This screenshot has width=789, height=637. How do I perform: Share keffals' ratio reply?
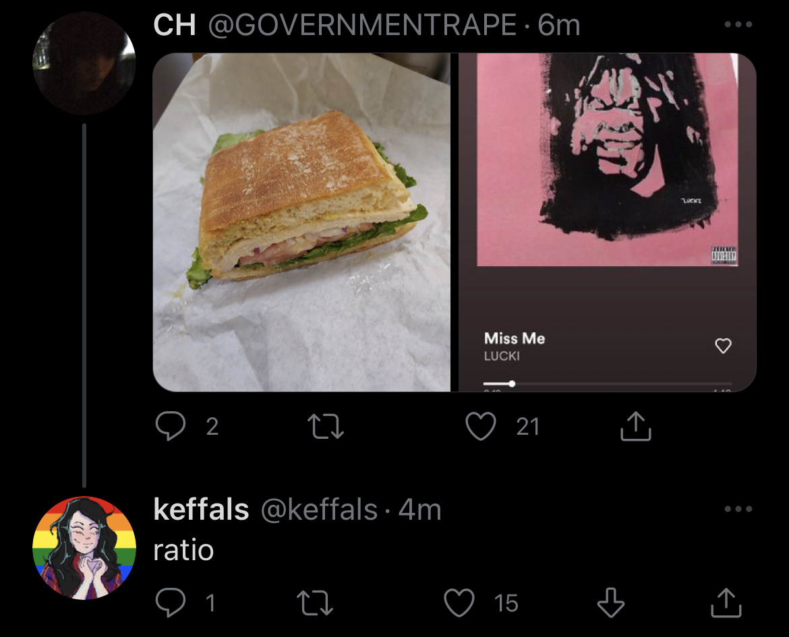click(726, 602)
